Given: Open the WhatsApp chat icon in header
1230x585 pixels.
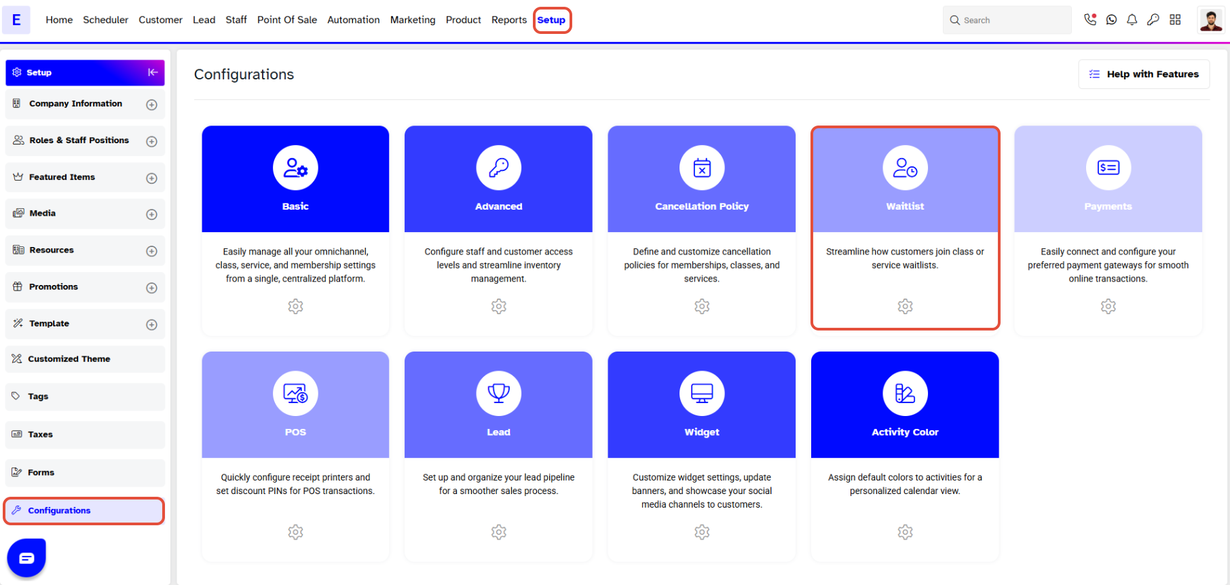Looking at the screenshot, I should coord(1111,20).
